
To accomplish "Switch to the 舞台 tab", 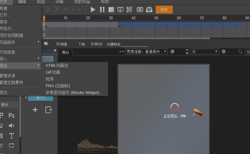I will tap(65, 52).
